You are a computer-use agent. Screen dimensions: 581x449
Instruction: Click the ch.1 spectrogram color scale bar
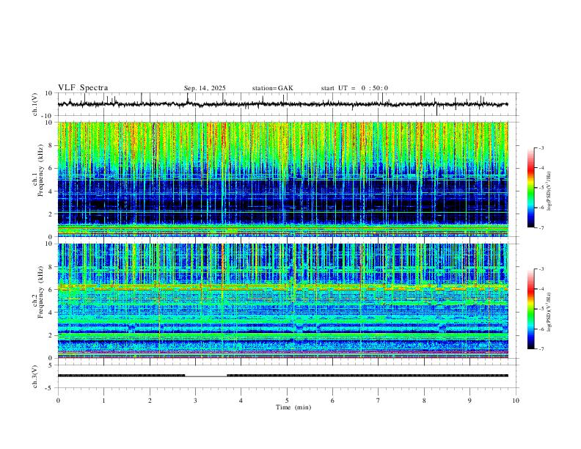point(530,188)
